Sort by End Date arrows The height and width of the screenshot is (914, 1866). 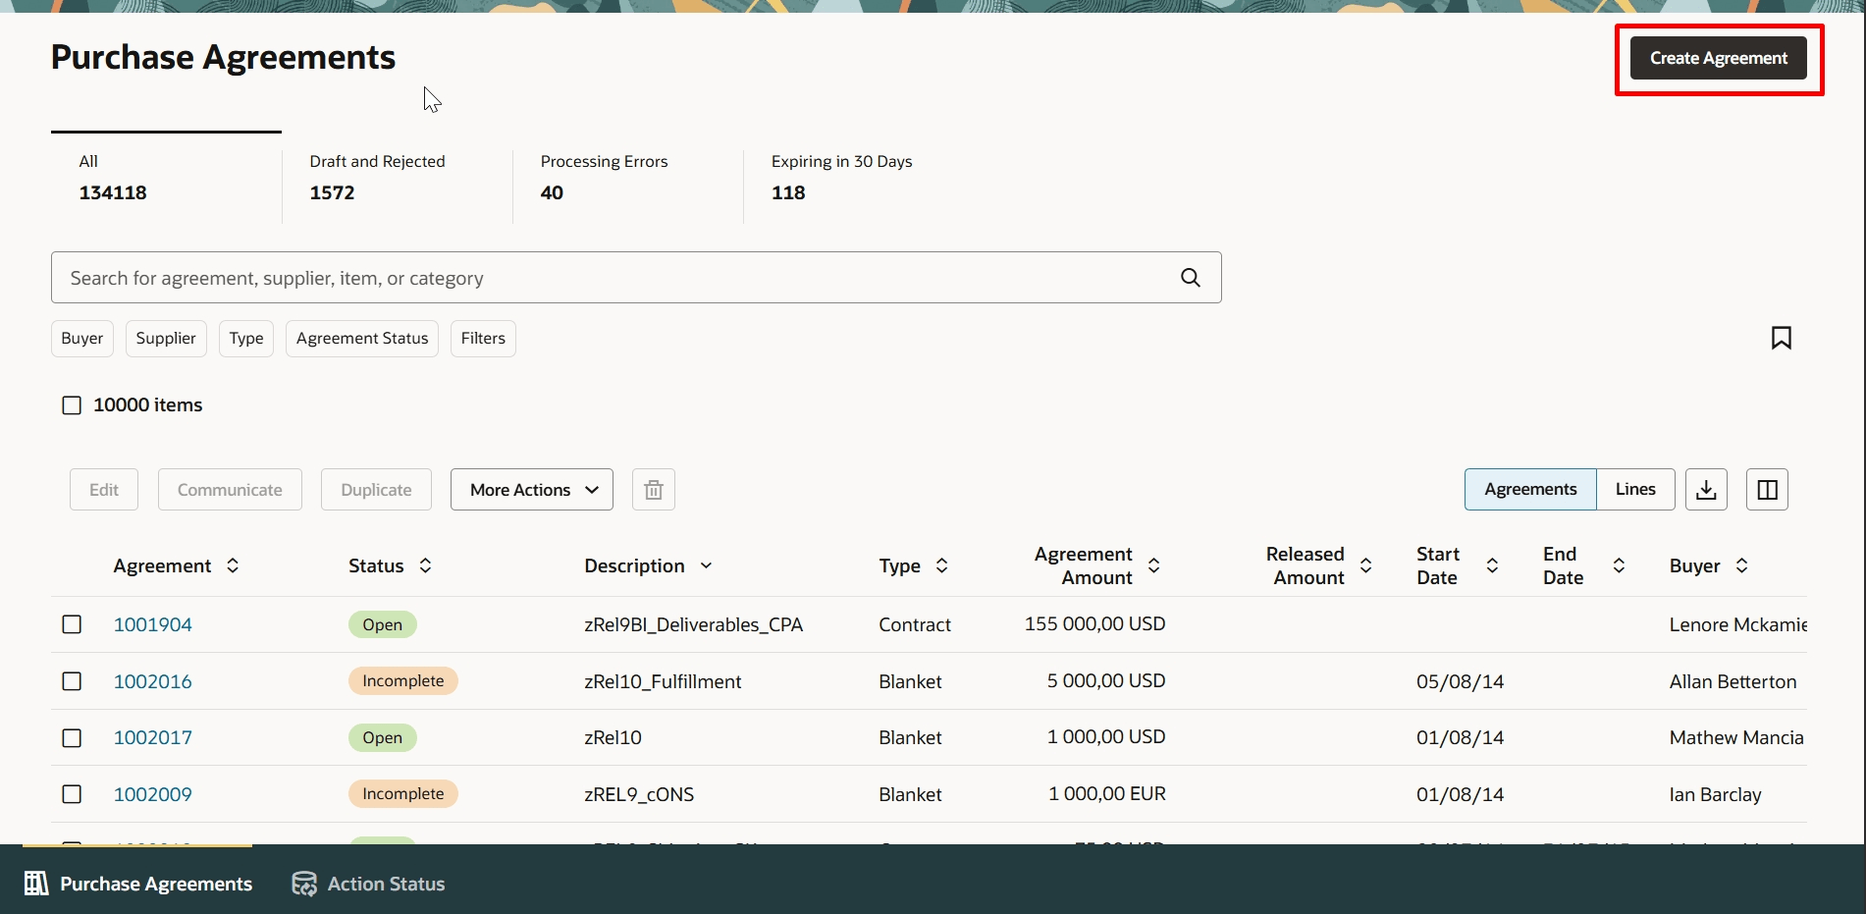1619,565
